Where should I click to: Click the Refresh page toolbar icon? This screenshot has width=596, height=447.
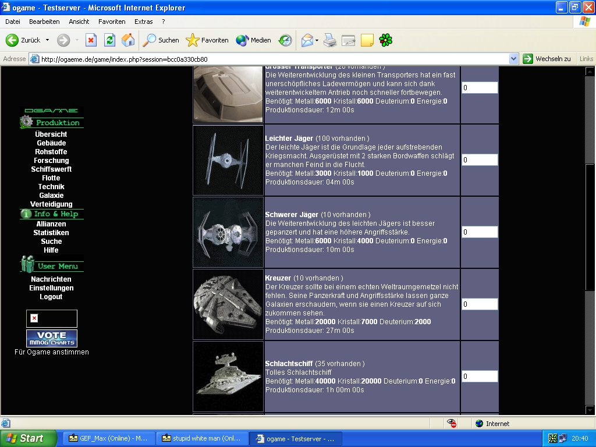click(x=109, y=40)
